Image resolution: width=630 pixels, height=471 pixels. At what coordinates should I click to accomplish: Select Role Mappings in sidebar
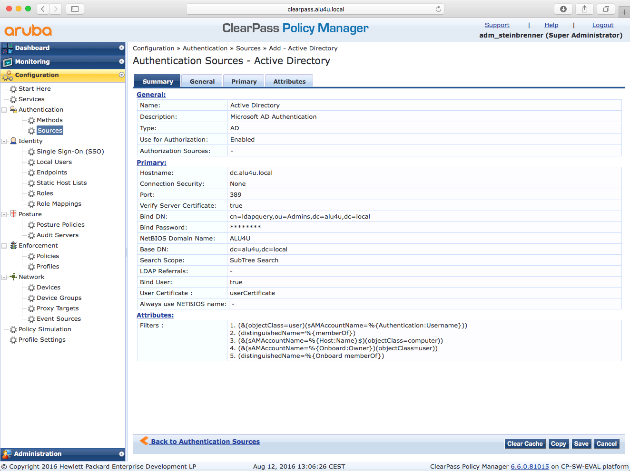coord(59,204)
